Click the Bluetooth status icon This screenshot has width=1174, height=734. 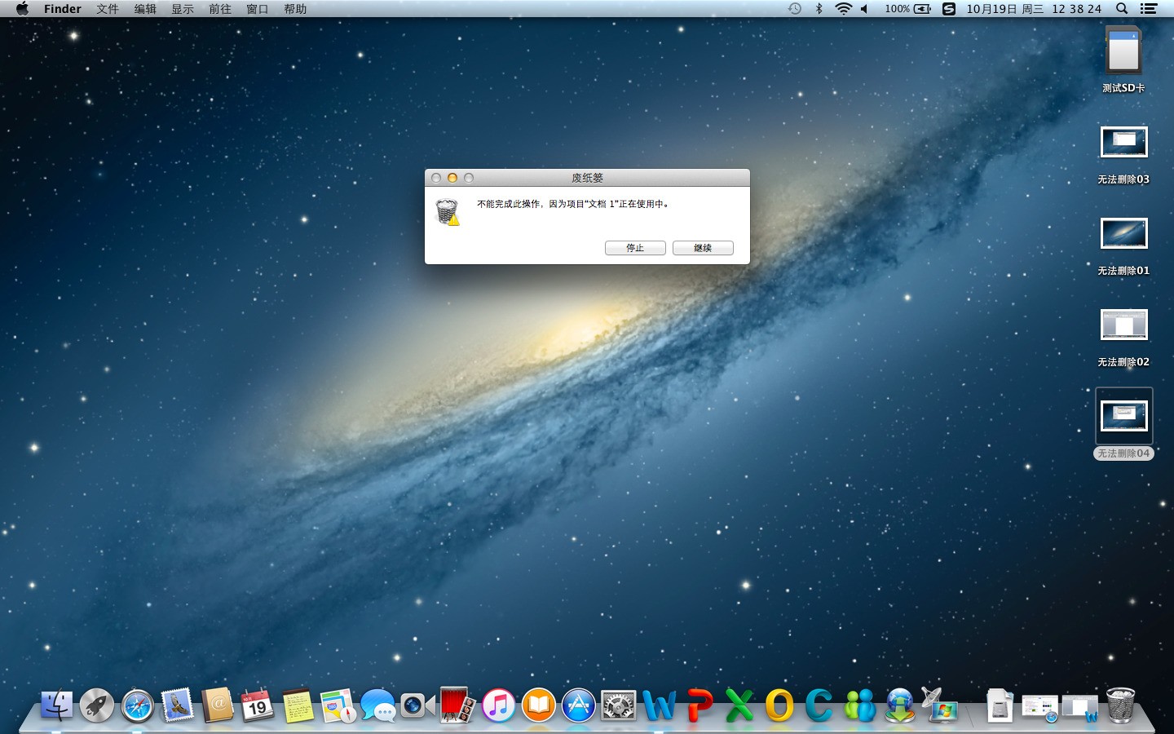[819, 9]
